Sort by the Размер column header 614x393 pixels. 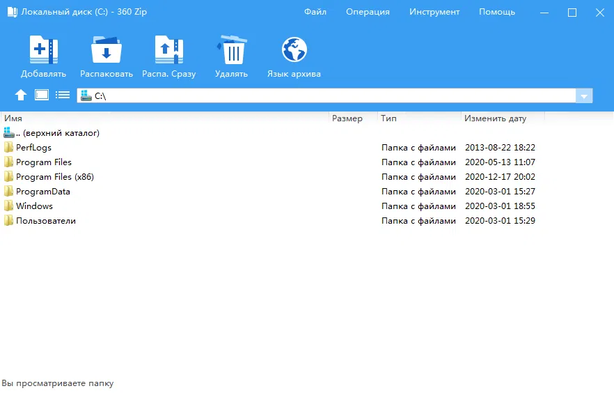tap(353, 118)
